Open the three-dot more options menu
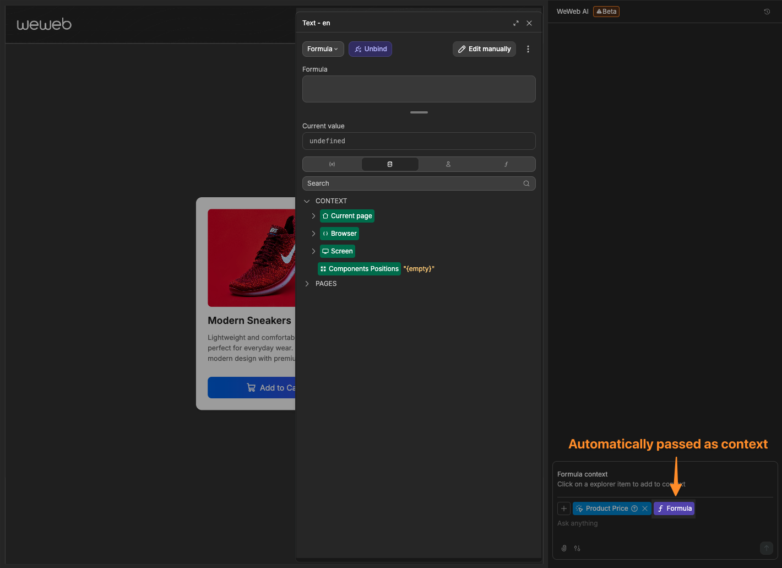The height and width of the screenshot is (568, 782). 528,49
